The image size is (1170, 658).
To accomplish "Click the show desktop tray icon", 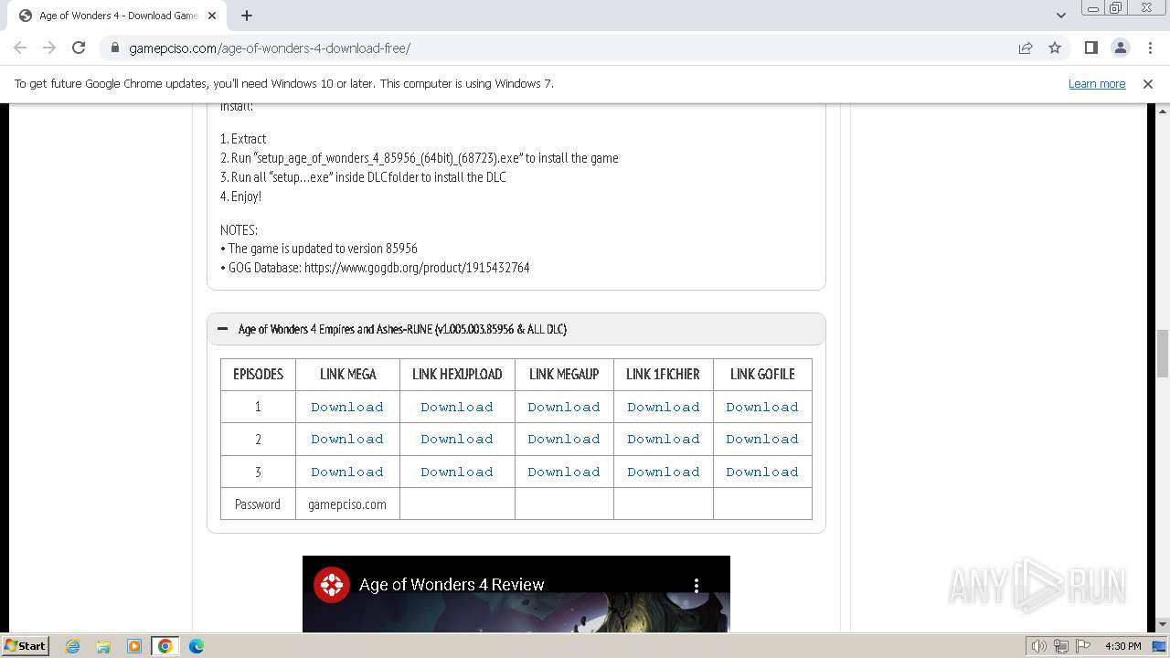I will (1159, 646).
